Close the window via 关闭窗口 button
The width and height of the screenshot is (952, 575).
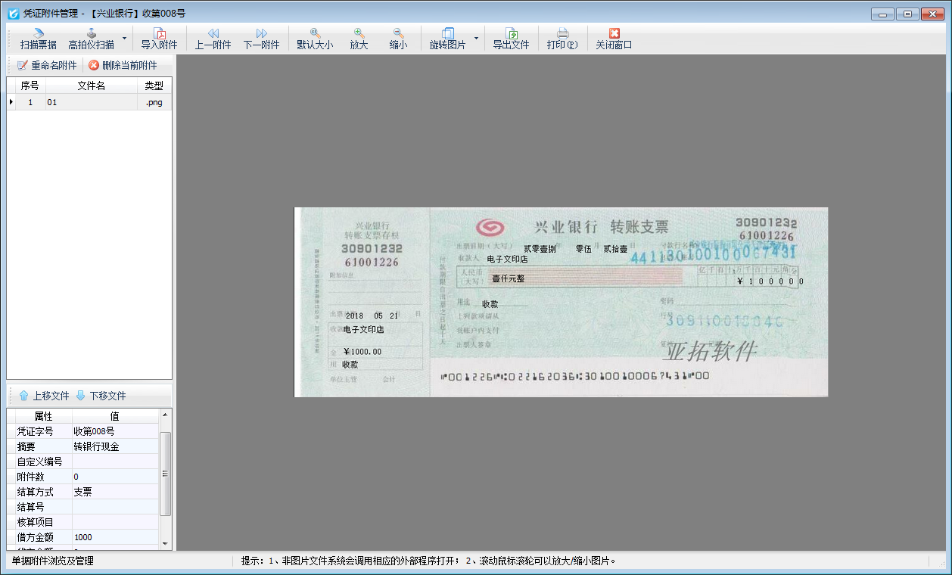(x=614, y=39)
